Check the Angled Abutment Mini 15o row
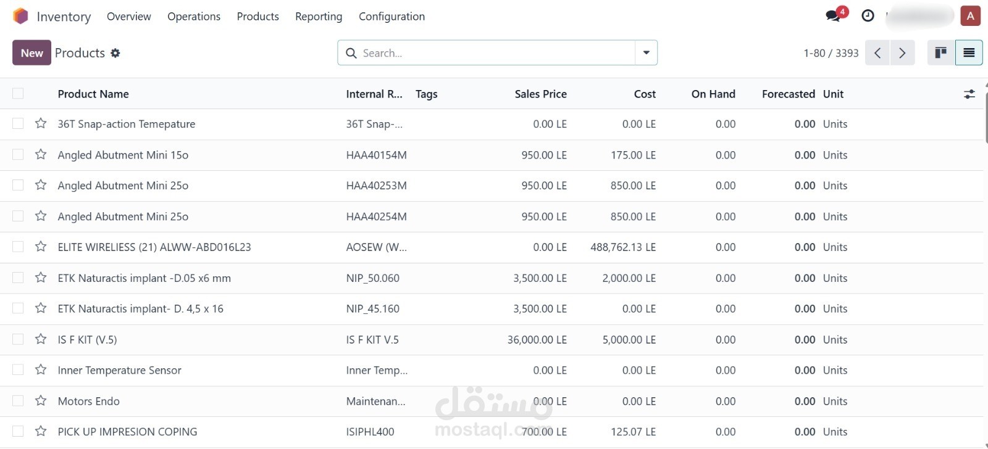 click(18, 155)
